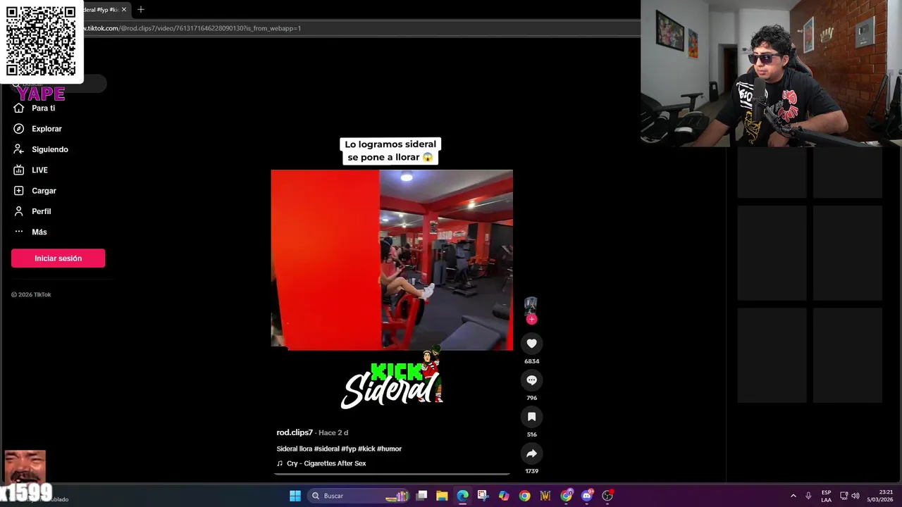
Task: Follow creator via the red plus badge
Action: point(531,319)
